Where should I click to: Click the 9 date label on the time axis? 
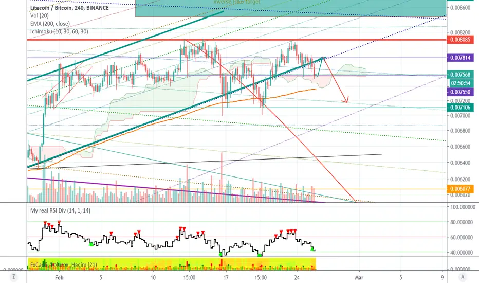click(443, 277)
